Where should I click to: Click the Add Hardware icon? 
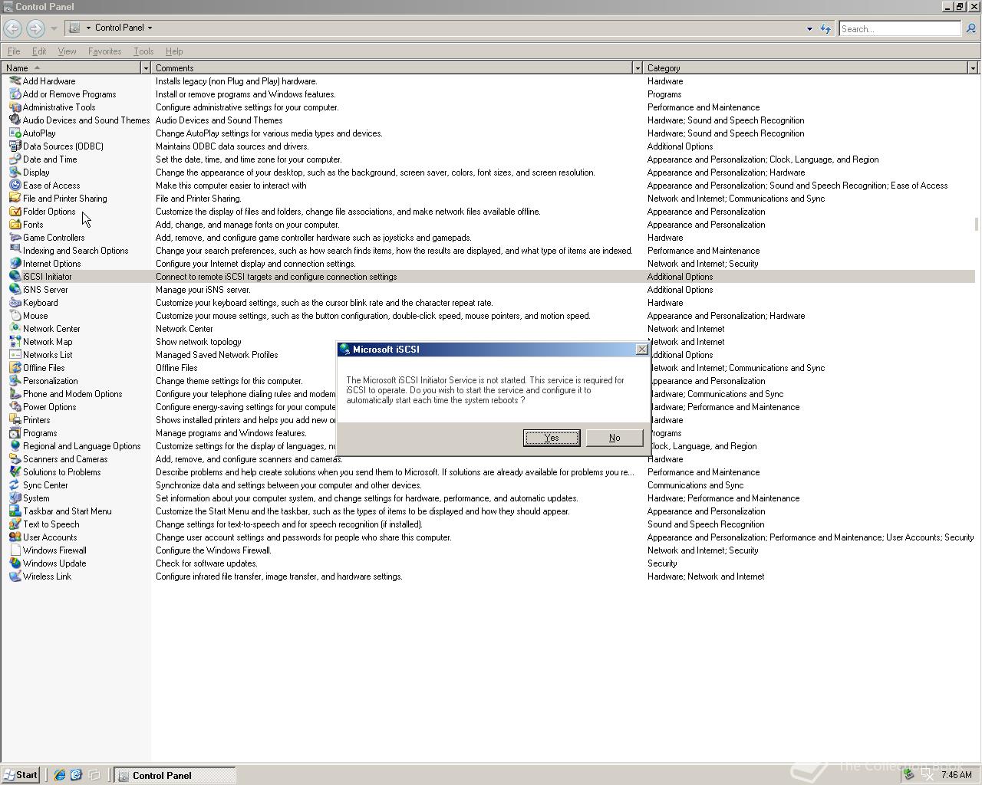coord(15,81)
